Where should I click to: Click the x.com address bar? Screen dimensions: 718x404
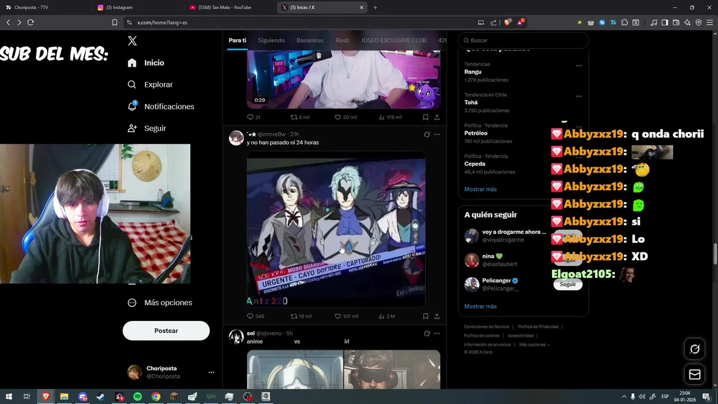pos(297,22)
